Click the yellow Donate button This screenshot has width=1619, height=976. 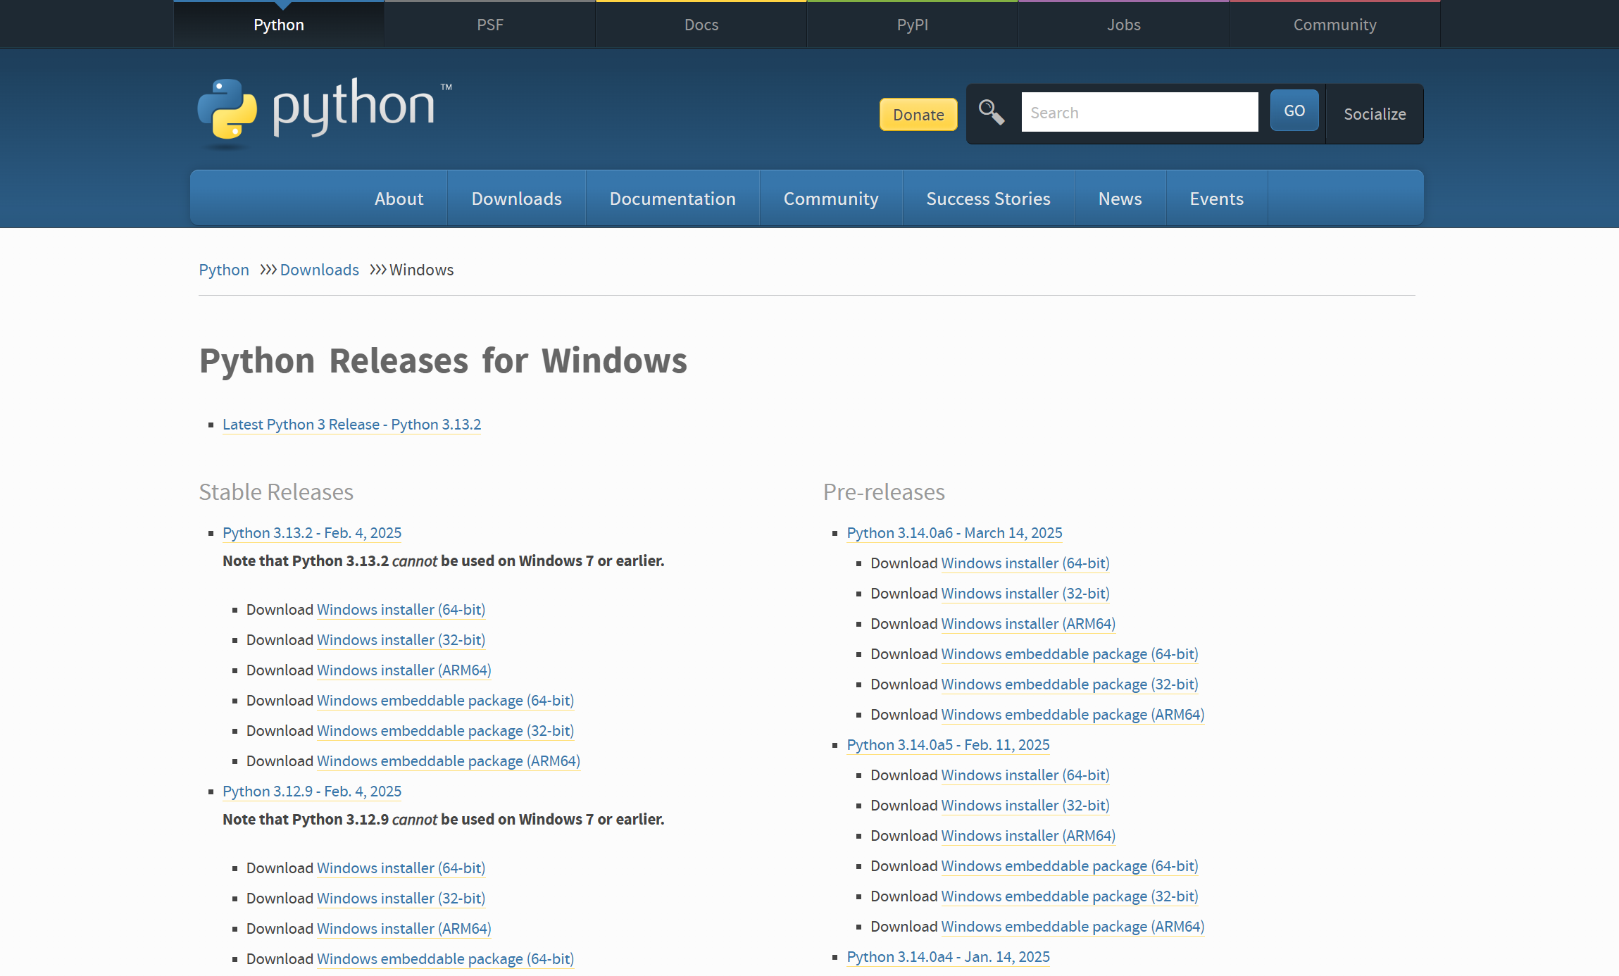coord(918,115)
